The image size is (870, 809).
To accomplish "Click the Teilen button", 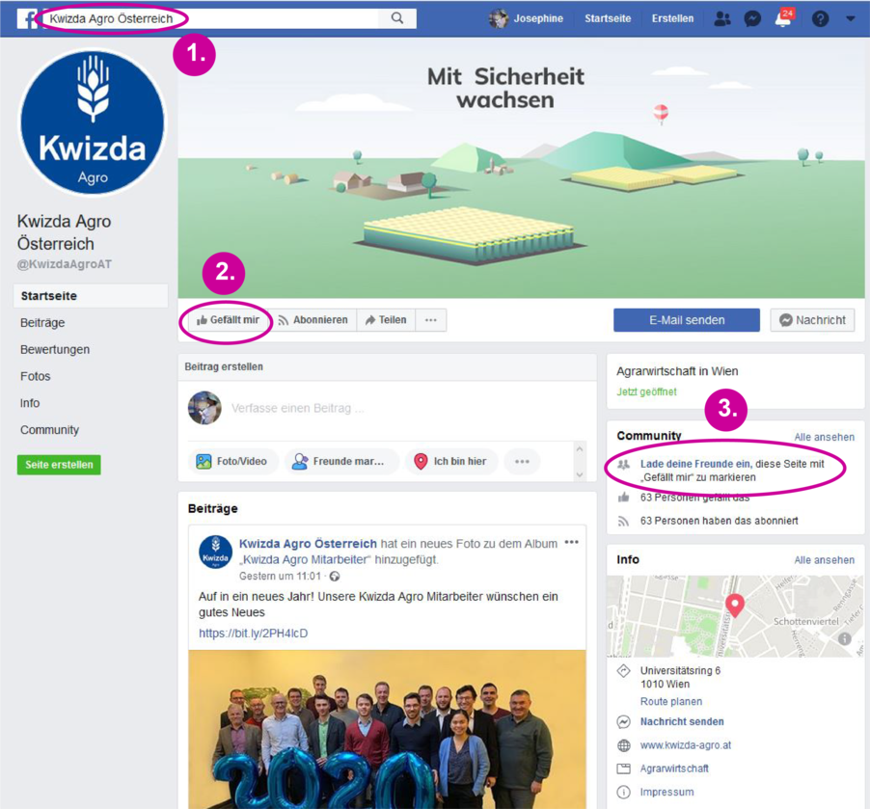I will [x=386, y=320].
